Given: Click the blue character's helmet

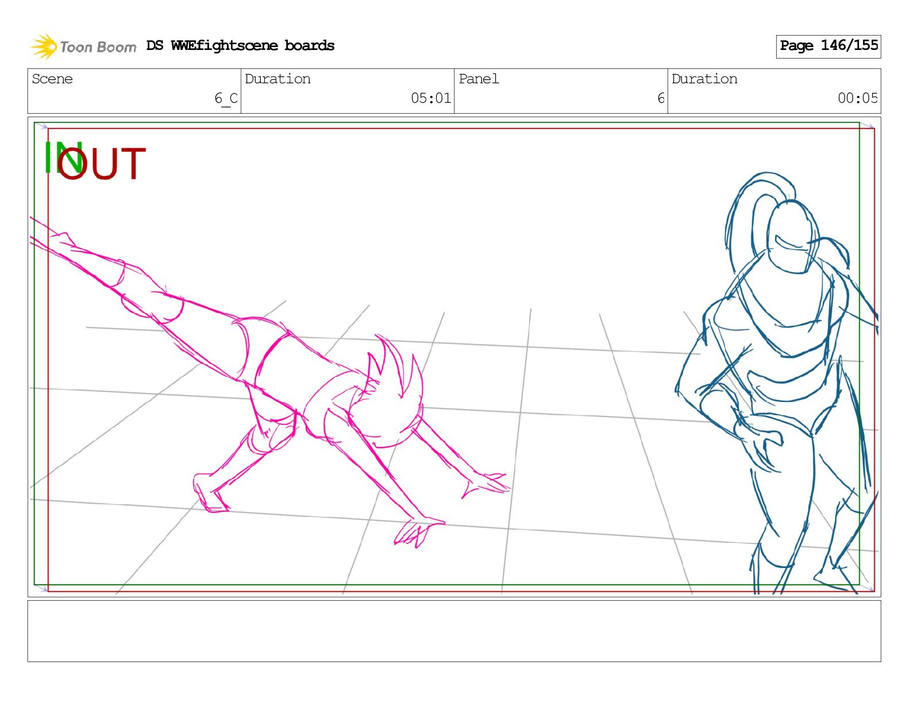Looking at the screenshot, I should pyautogui.click(x=793, y=237).
